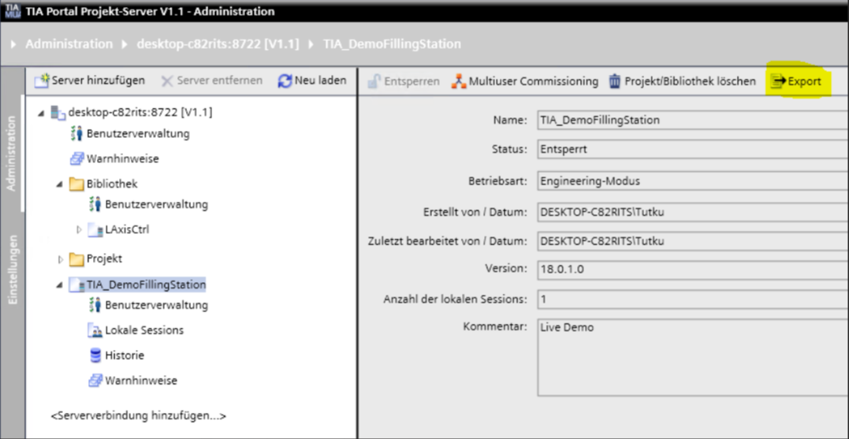Expand breadcrumb arrow before Administration
Viewport: 849px width, 439px height.
click(13, 44)
